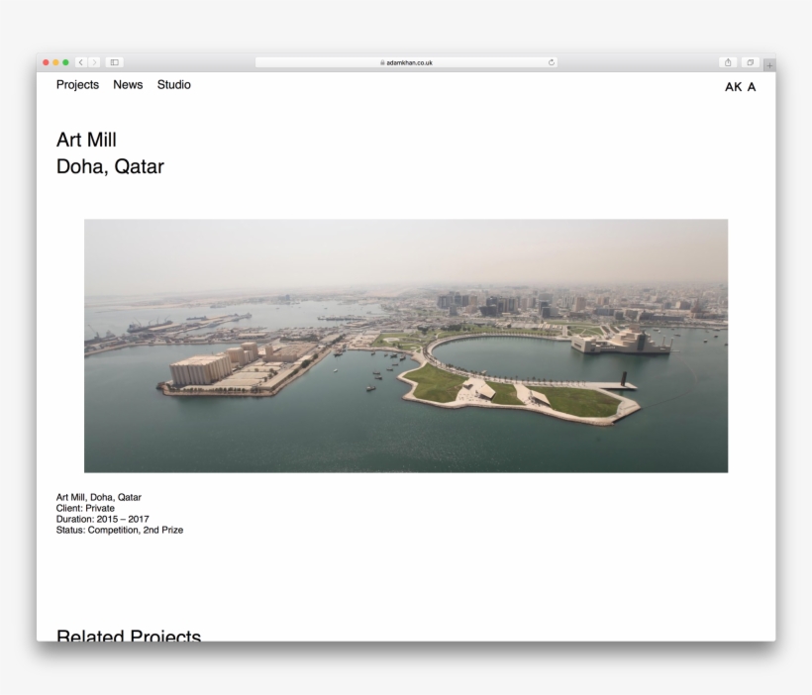Show all tabs overview icon
812x695 pixels.
(x=752, y=62)
